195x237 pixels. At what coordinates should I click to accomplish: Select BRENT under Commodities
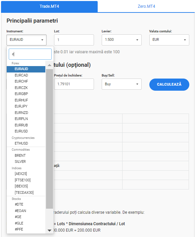point(26,155)
